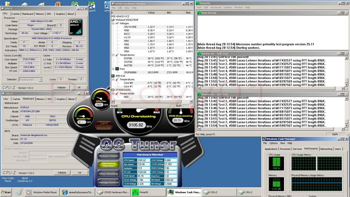Open the Processor #1 selection dropdown in CPU-Z

coord(40,79)
